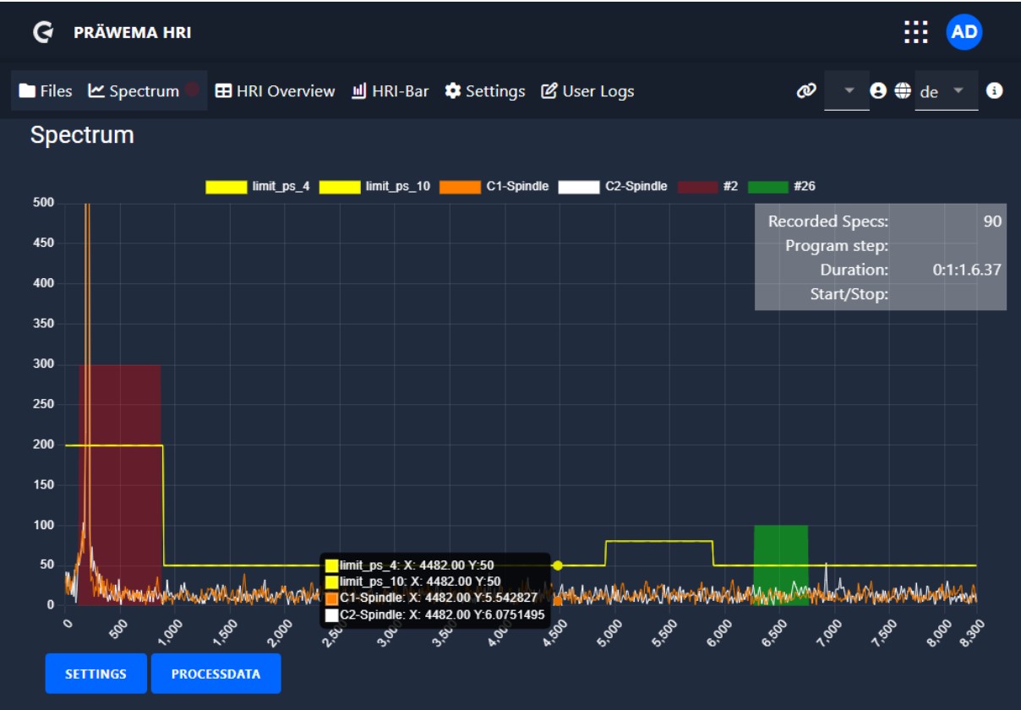
Task: Click the red recording indicator dot
Action: [x=192, y=90]
